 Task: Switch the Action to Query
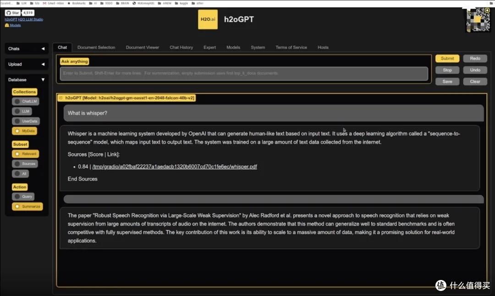[23, 196]
